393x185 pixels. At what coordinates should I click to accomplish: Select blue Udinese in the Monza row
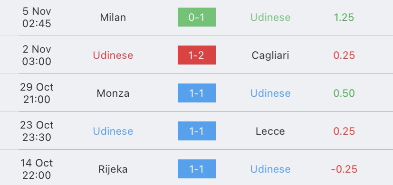pos(270,93)
